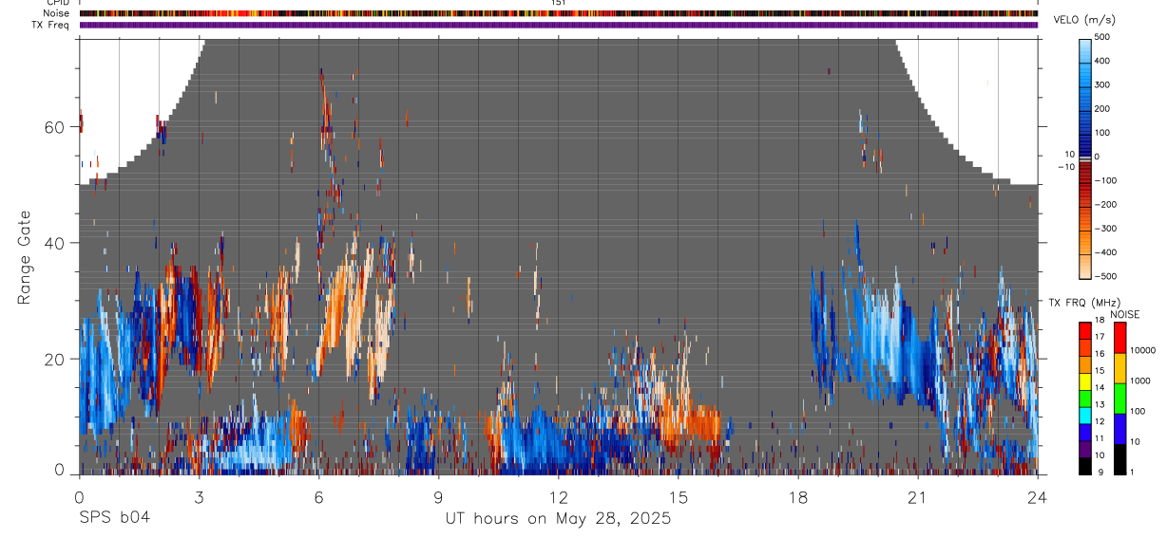The image size is (1167, 538).
Task: Click the 60 tick on the Range Gate axis
Action: click(56, 127)
